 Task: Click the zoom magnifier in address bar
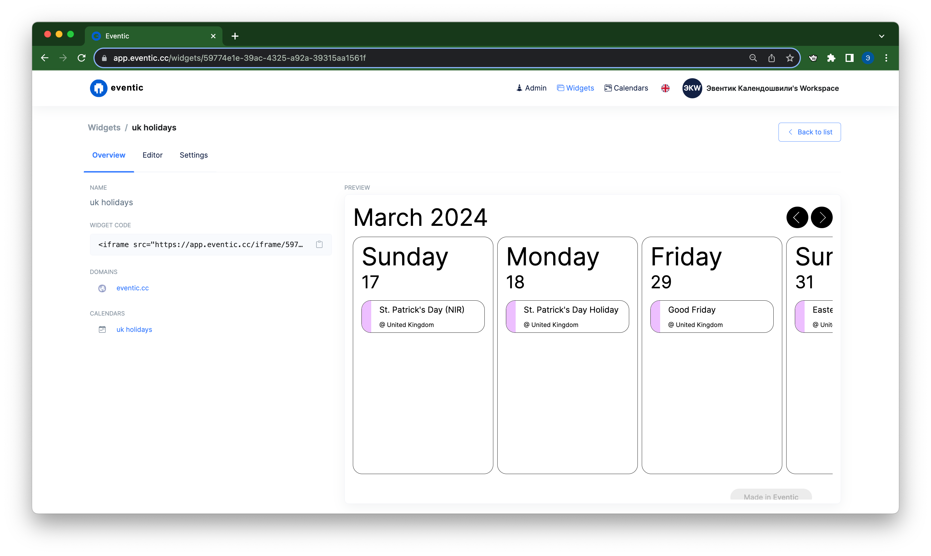(x=753, y=58)
